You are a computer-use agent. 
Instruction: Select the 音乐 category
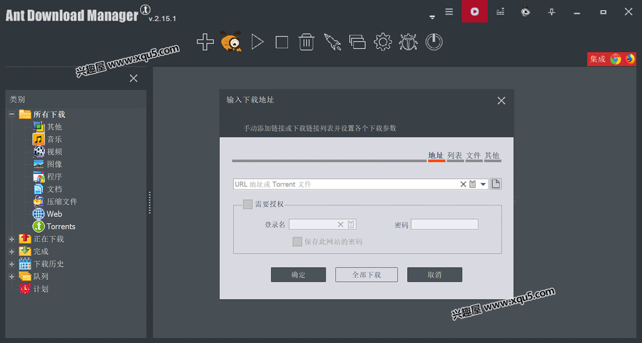coord(54,139)
